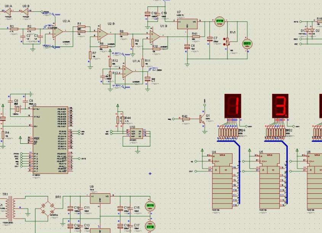Select the U10 EEPROM chip
This screenshot has height=233, width=322.
pyautogui.click(x=136, y=134)
